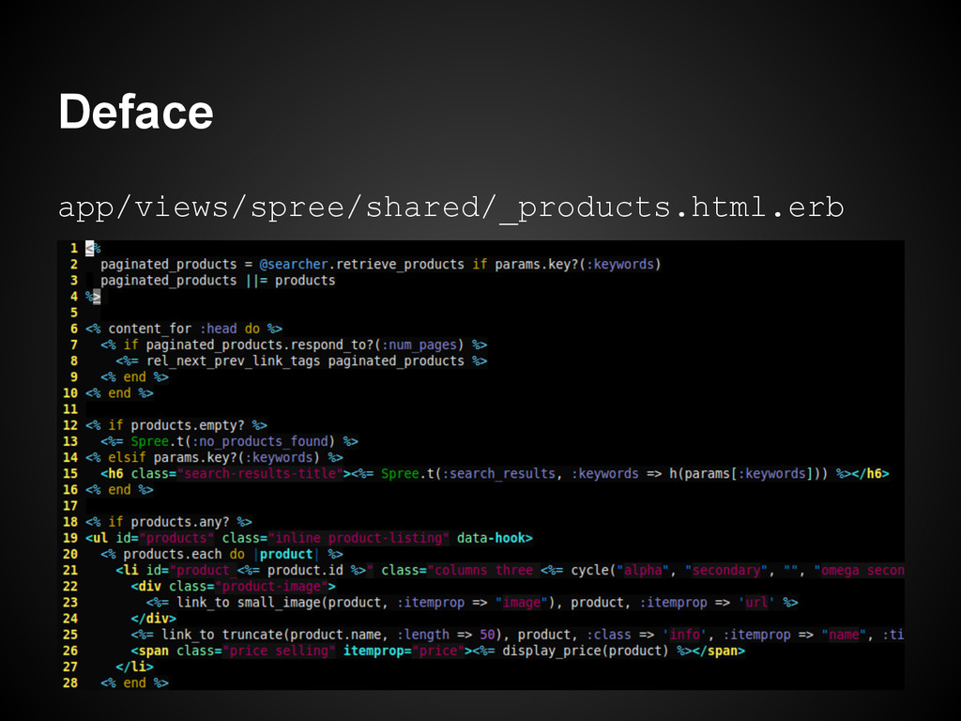This screenshot has height=721, width=961.
Task: Click closing '</h6>' tag on line 15
Action: (x=870, y=473)
